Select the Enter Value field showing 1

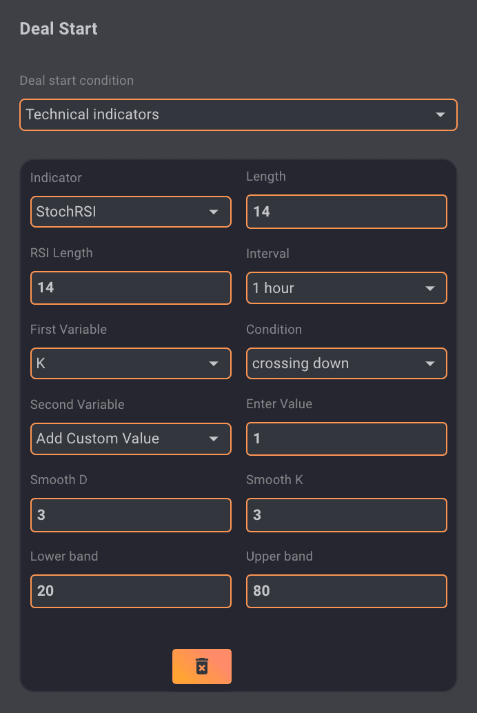tap(346, 439)
